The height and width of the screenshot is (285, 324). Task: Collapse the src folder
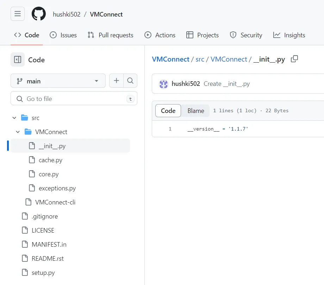click(x=14, y=118)
